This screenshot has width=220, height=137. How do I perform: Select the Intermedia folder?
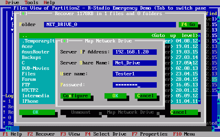point(36,96)
